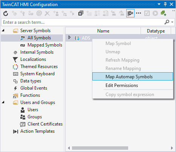
Task: Click the Datatype column header
Action: pyautogui.click(x=156, y=31)
